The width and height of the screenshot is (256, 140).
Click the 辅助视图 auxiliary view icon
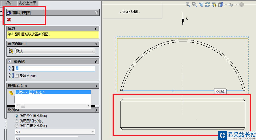pyautogui.click(x=9, y=12)
